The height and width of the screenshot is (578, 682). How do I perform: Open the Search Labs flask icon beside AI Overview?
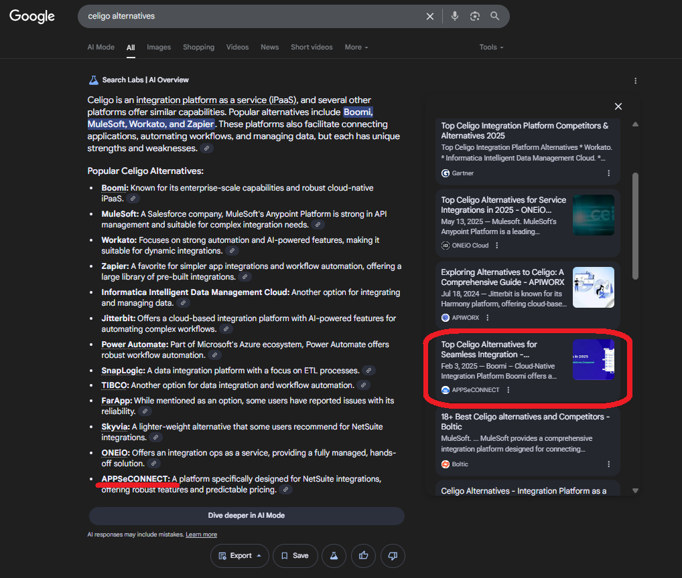coord(94,80)
